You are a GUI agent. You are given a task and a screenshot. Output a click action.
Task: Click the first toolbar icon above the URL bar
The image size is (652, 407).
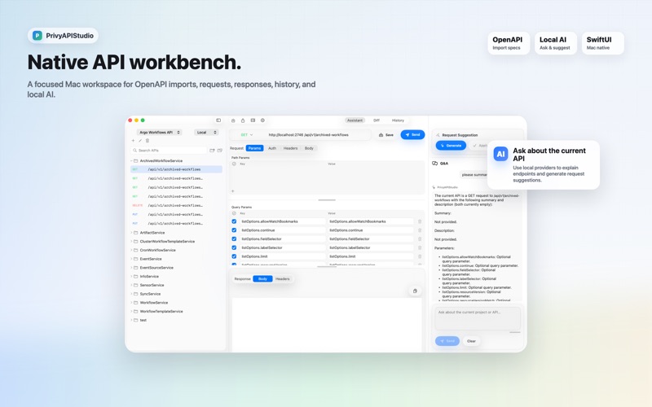click(x=233, y=120)
